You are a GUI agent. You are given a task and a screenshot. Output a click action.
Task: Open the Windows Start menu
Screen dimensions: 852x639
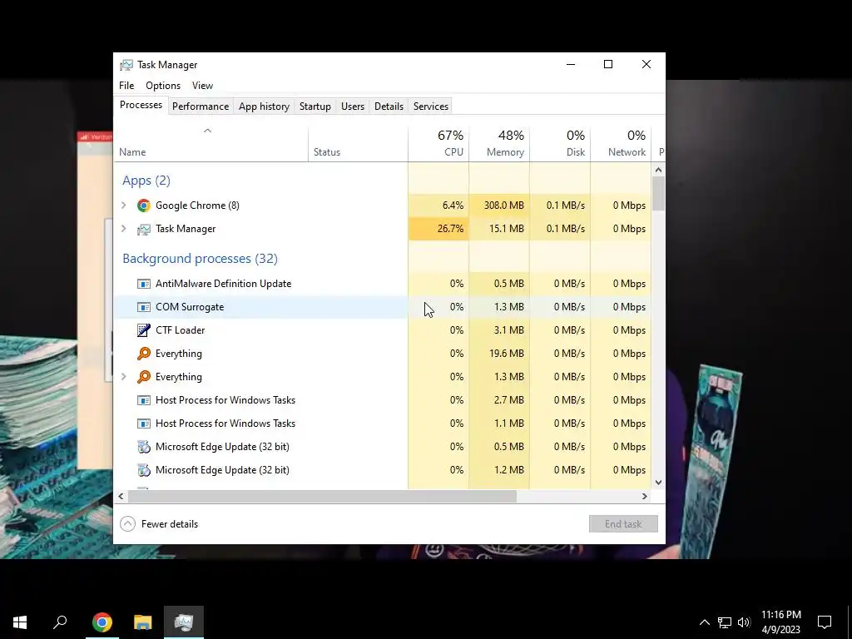pos(20,622)
